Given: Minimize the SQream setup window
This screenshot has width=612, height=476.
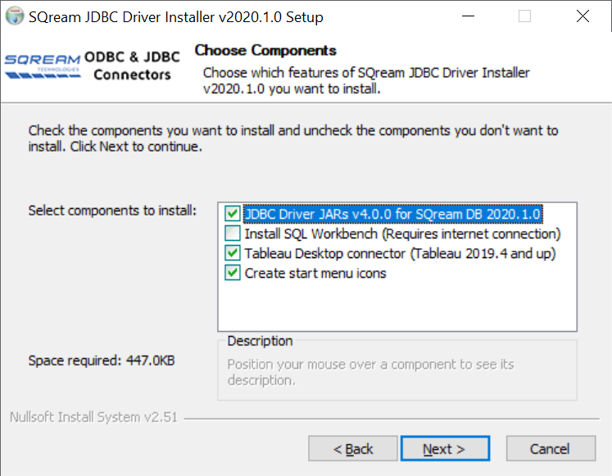Looking at the screenshot, I should [x=467, y=16].
